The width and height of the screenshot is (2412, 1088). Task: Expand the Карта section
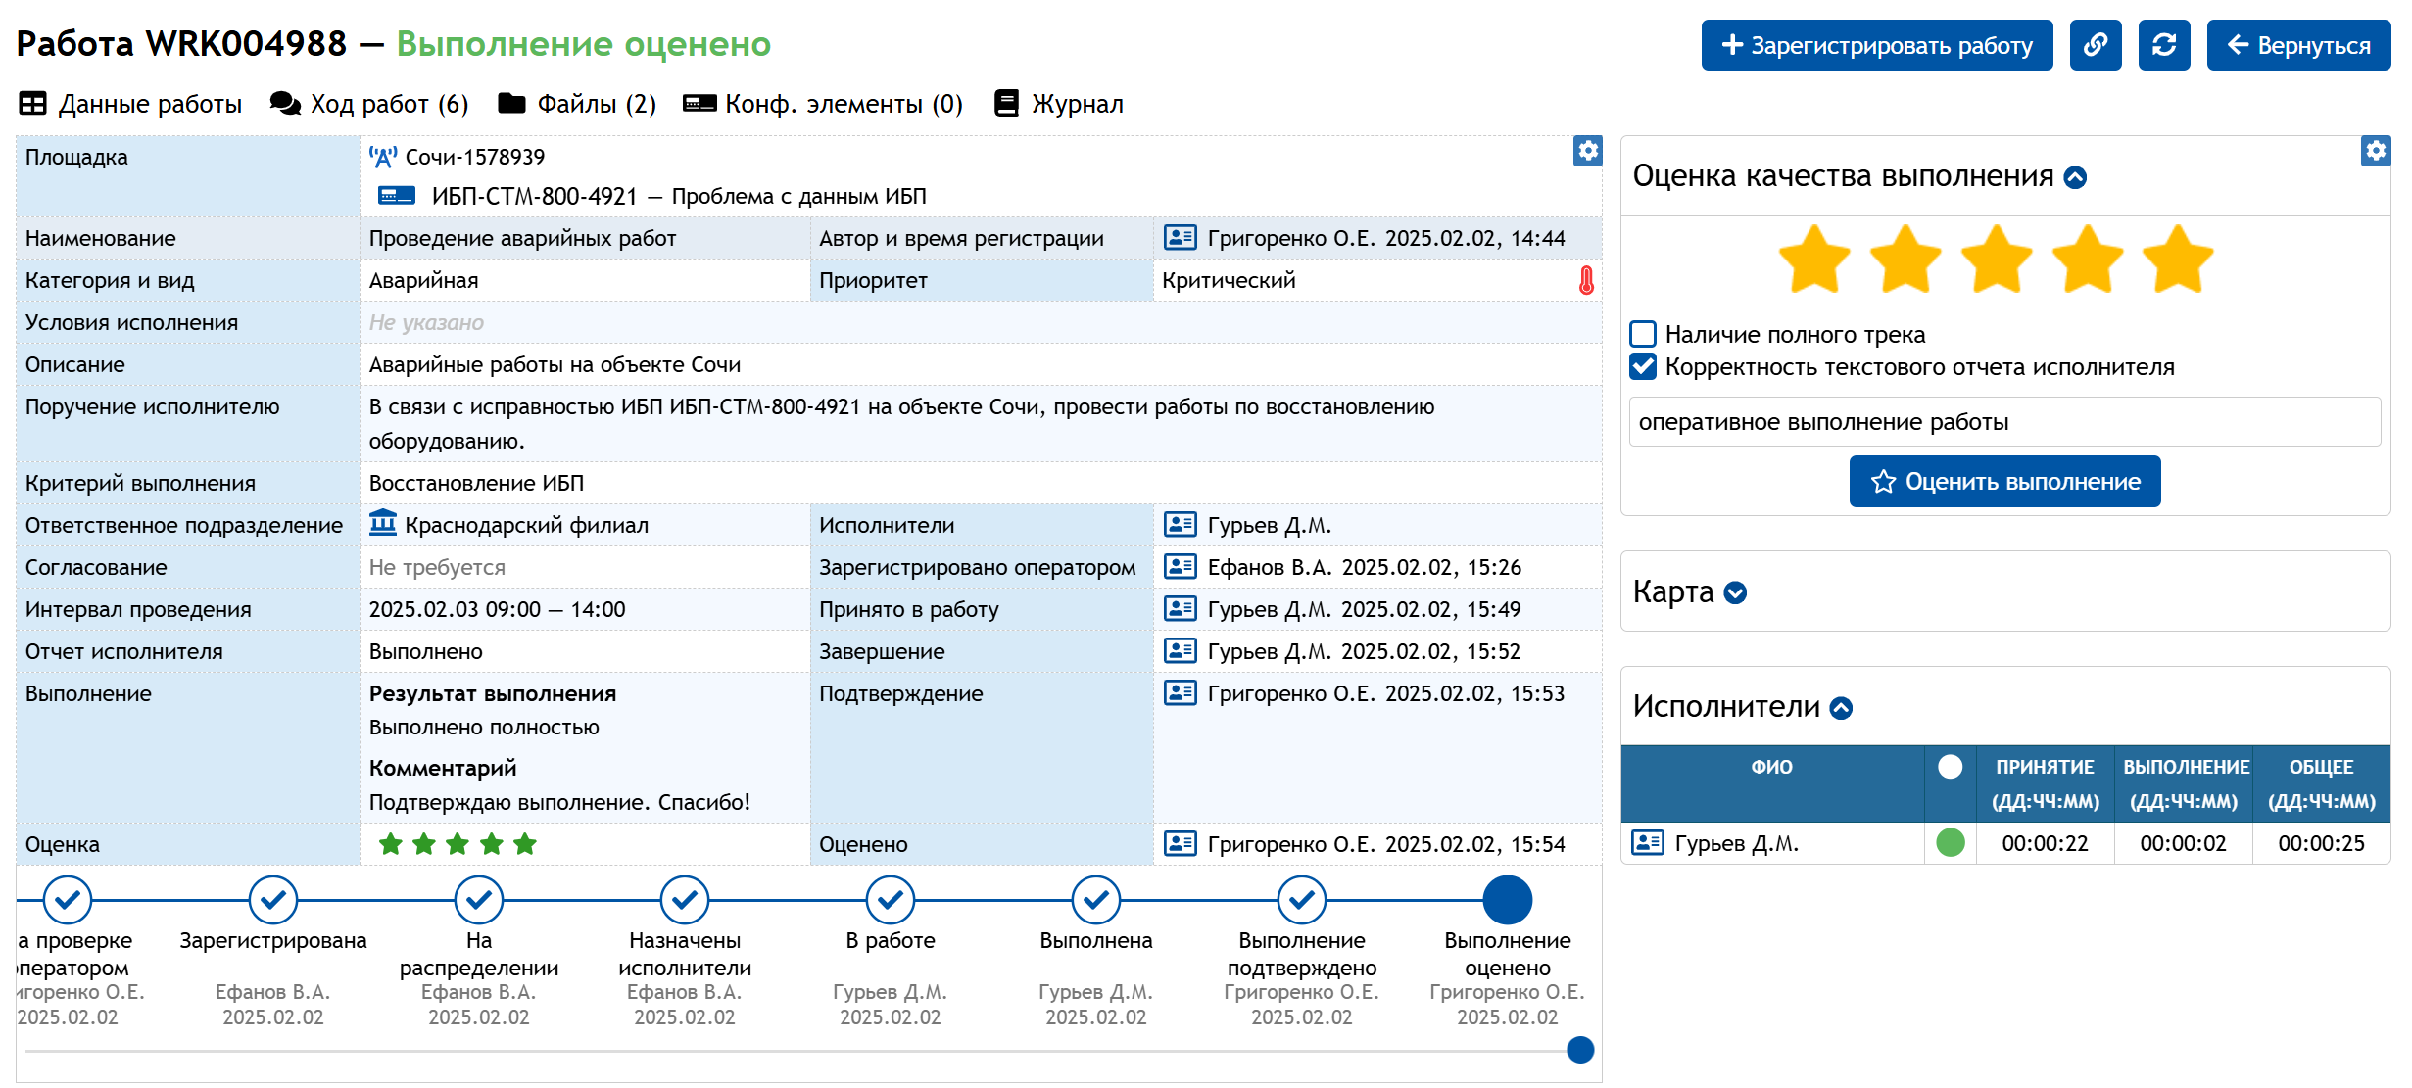pyautogui.click(x=1735, y=593)
